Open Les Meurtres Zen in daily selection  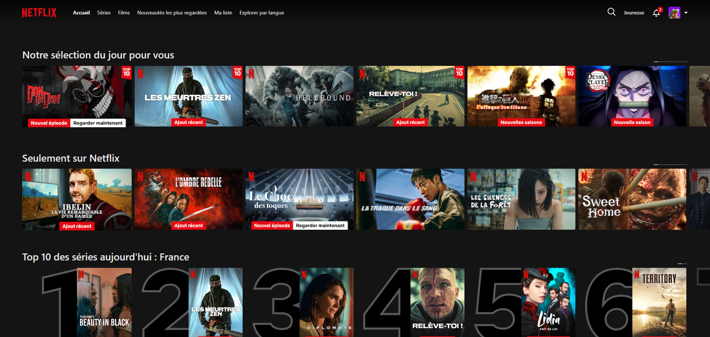(189, 96)
